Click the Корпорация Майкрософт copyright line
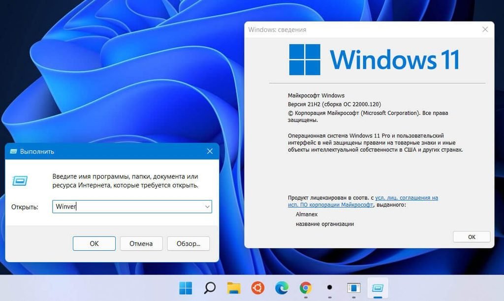Viewport: 504px width, 301px height. 368,116
